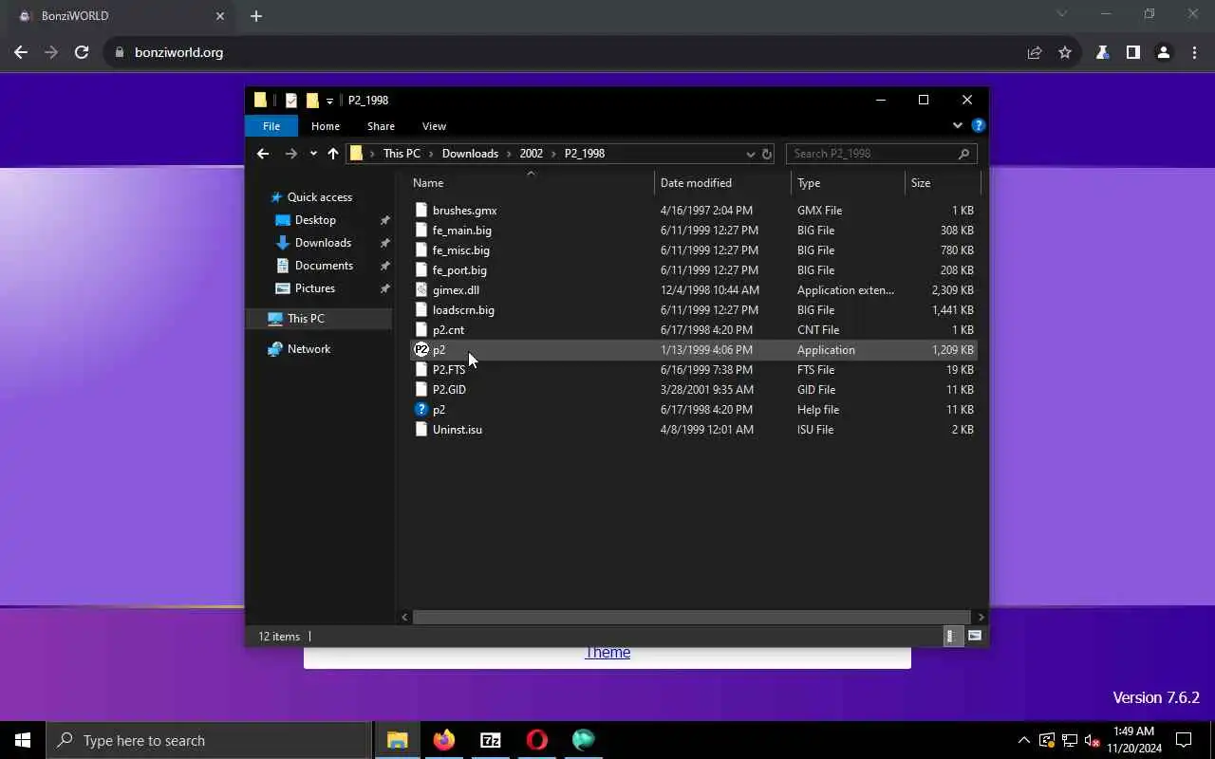Open the Chrome three-dot menu
This screenshot has width=1215, height=759.
1194,52
